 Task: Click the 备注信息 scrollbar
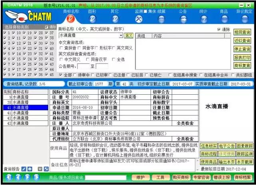point(197,165)
